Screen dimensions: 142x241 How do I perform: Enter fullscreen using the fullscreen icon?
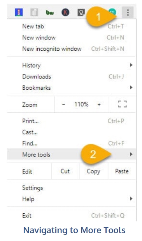(x=122, y=104)
